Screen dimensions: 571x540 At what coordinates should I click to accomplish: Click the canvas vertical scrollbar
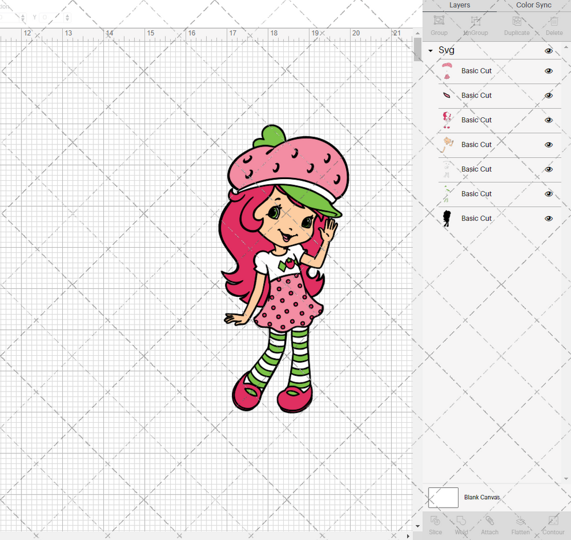[x=417, y=50]
